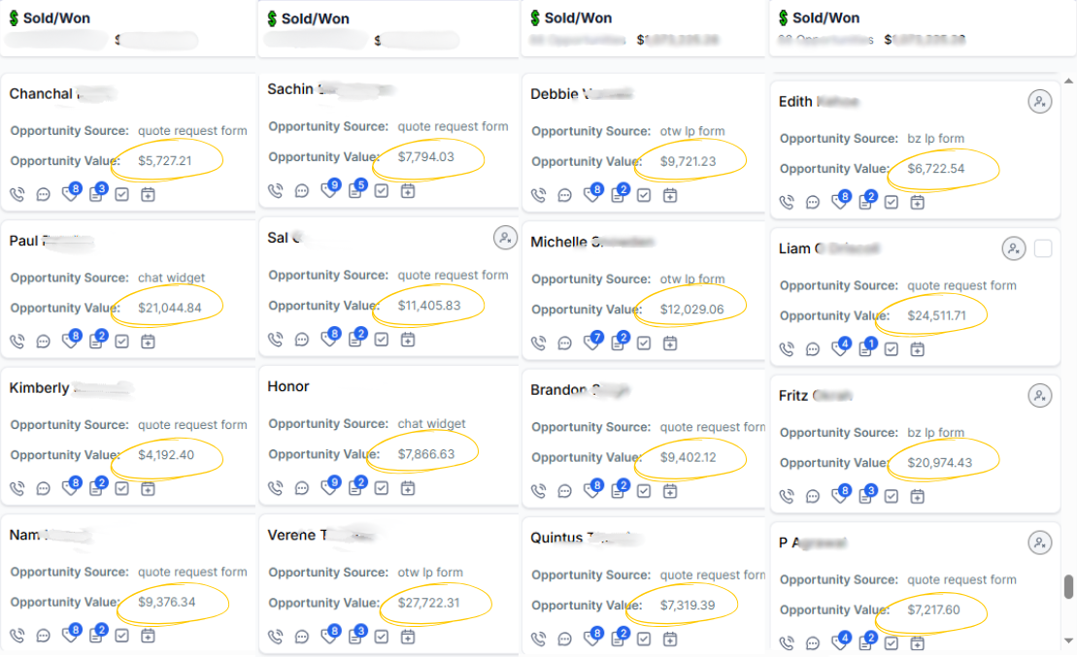Viewport: 1077px width, 657px height.
Task: Open notes icon on Michelle's card
Action: pyautogui.click(x=618, y=343)
